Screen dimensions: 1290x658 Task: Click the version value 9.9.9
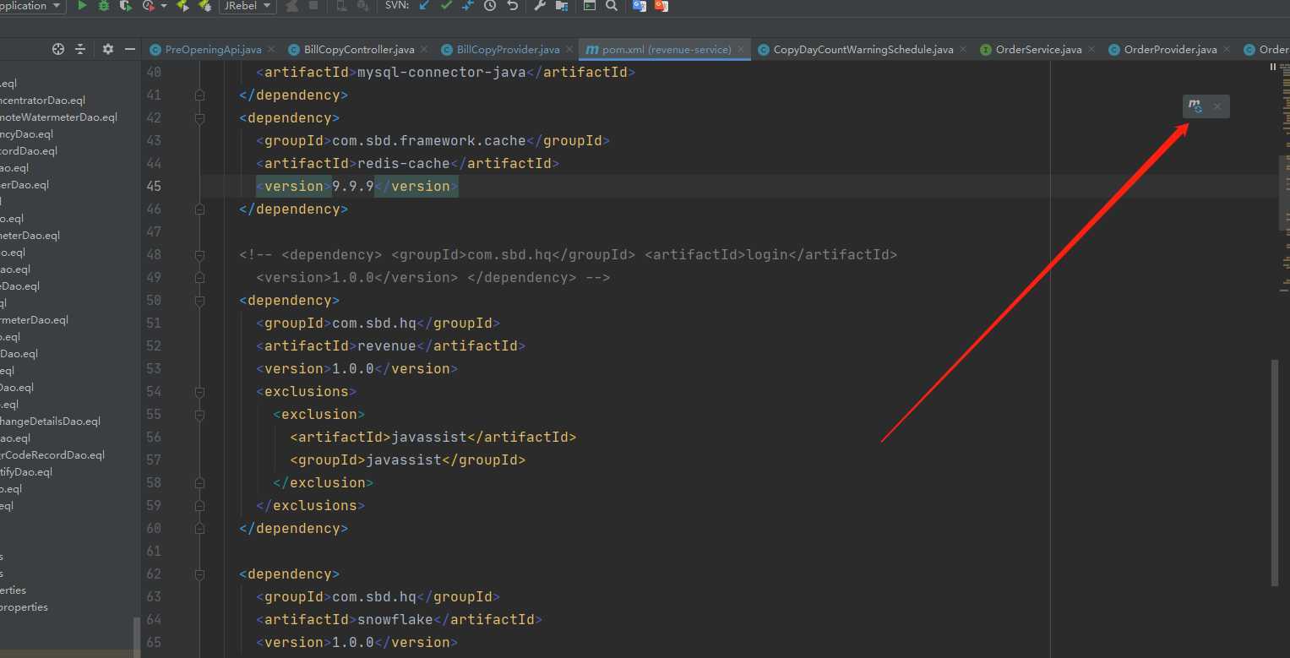click(352, 187)
